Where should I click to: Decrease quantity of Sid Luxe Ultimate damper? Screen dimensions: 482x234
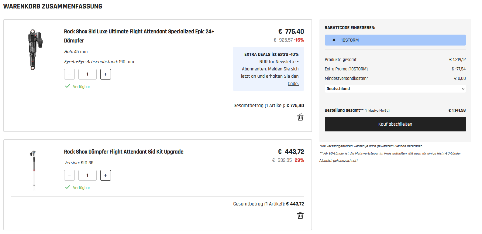click(x=69, y=74)
